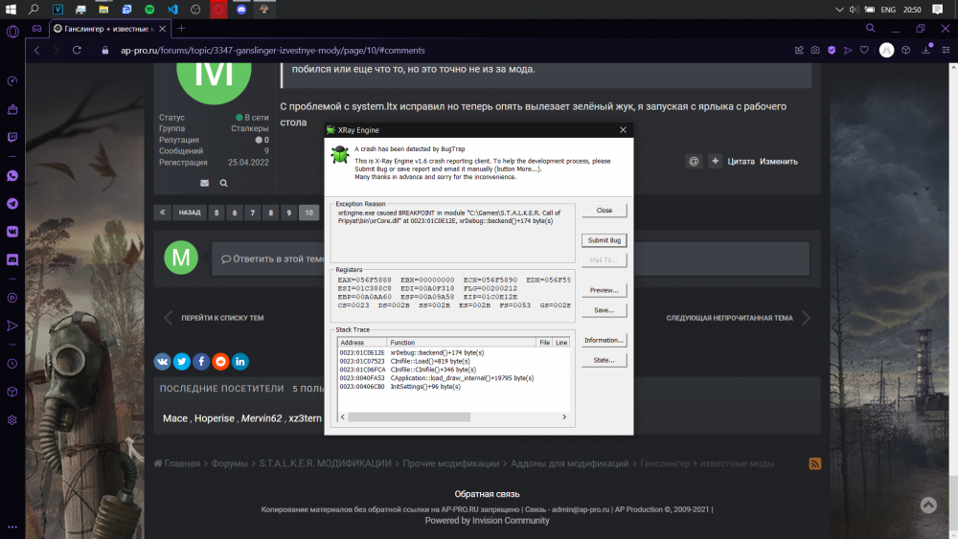Share topic via Facebook icon

201,361
